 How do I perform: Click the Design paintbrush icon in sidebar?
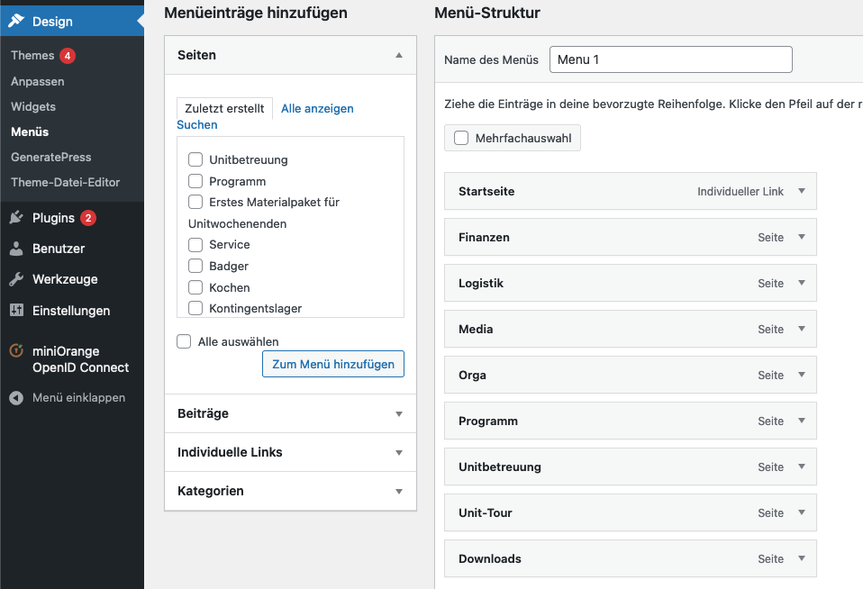(16, 22)
